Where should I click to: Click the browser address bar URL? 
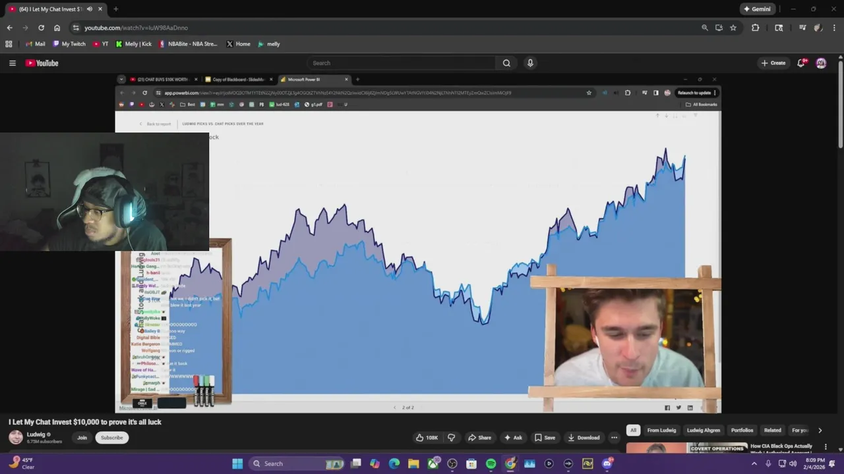click(x=136, y=28)
